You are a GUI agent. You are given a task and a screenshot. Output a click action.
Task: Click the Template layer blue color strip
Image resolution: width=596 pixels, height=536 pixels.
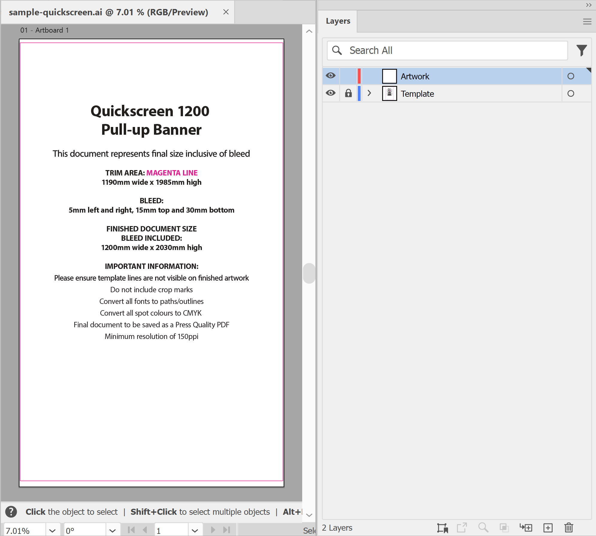359,93
